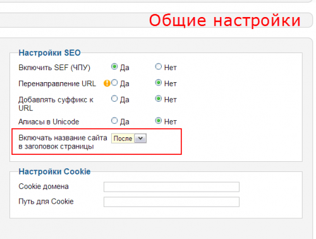Pick Нет for Алиасы в Unicode
Image resolution: width=316 pixels, height=239 pixels.
pyautogui.click(x=159, y=121)
